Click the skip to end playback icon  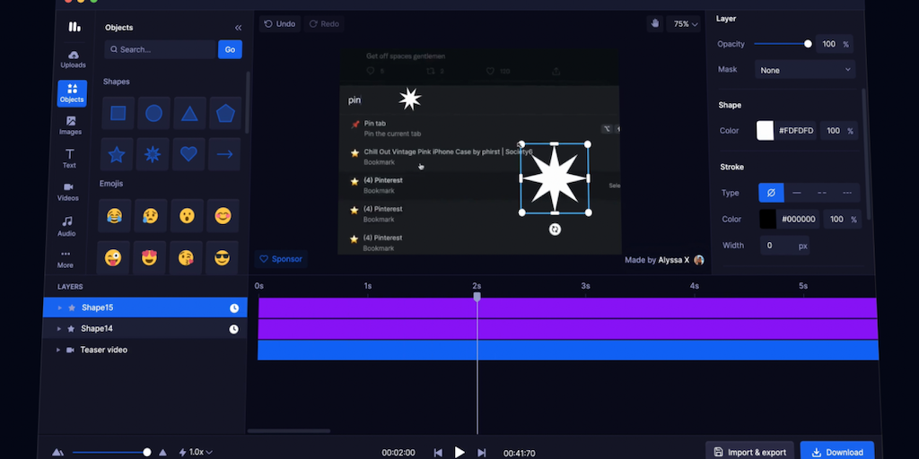(x=482, y=453)
